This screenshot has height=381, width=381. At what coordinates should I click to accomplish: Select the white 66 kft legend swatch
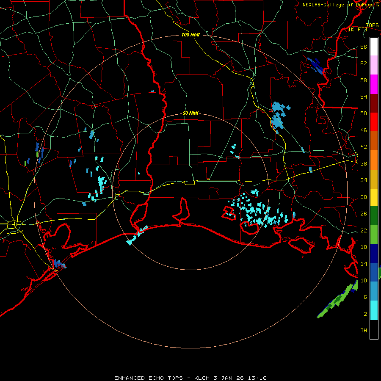[374, 47]
